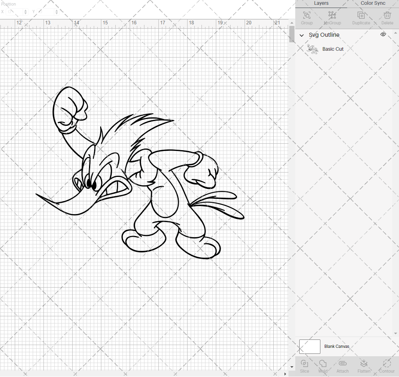
Task: Click the Basic Cut layer thumbnail
Action: 312,49
